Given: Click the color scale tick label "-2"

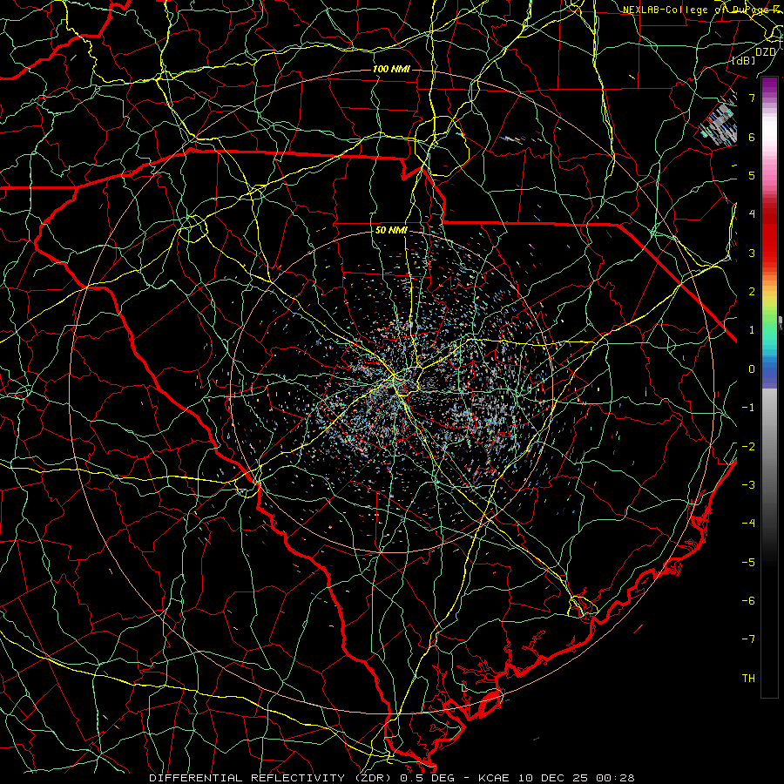Looking at the screenshot, I should pos(748,447).
